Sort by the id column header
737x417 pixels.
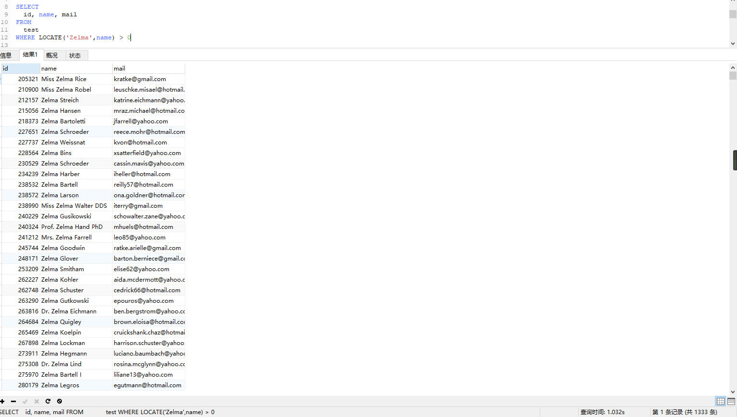[x=21, y=69]
